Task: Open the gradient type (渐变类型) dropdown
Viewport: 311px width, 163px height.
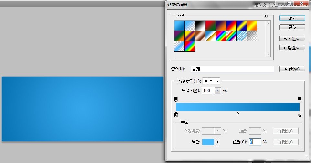Action: click(x=211, y=81)
